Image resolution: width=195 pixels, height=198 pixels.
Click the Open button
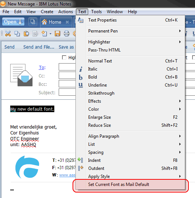(13, 22)
